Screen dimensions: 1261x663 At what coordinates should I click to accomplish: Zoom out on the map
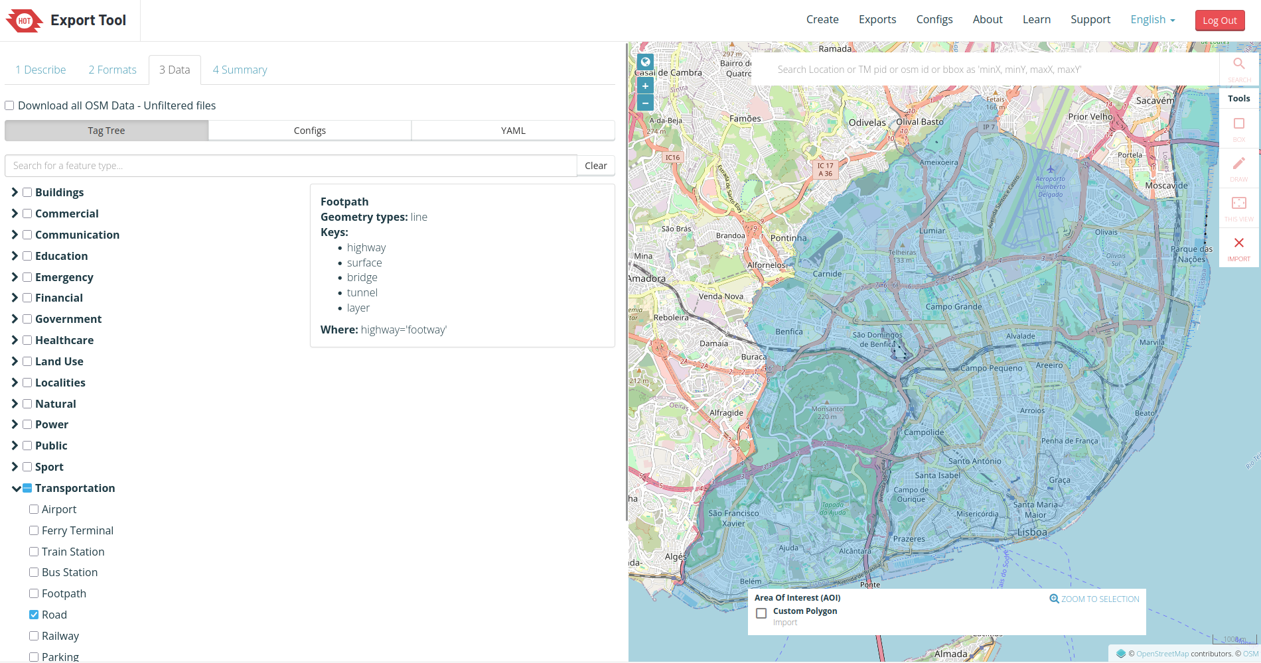coord(645,103)
